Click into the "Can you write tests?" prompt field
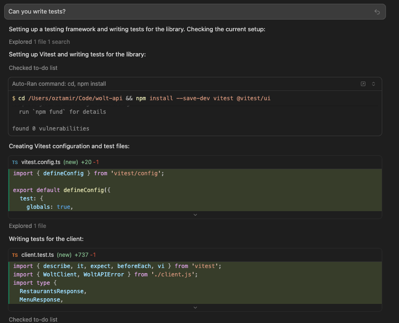Viewport: 399px width, 323px height. [x=186, y=12]
